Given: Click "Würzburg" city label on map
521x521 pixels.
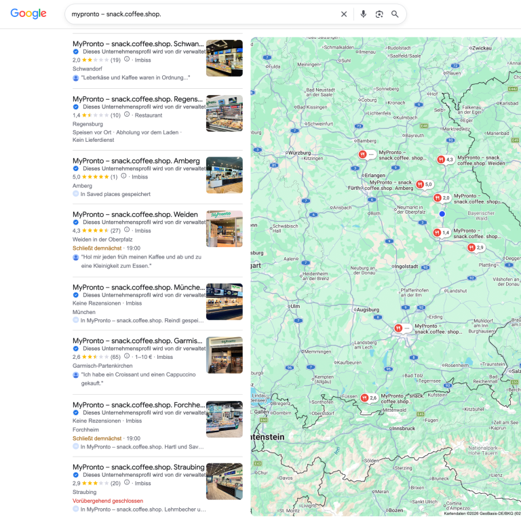Looking at the screenshot, I should point(299,153).
